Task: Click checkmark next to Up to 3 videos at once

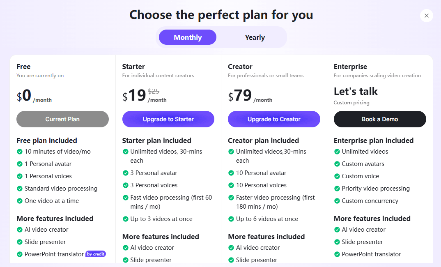Action: 126,219
